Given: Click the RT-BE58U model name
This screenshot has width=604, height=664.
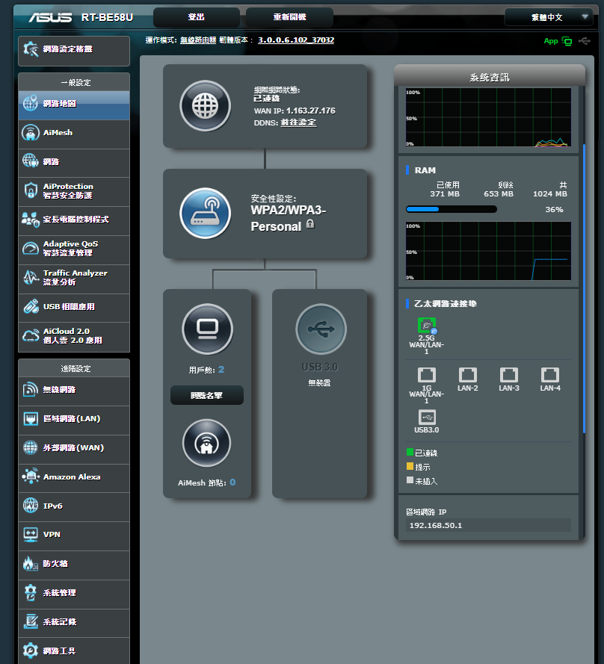Looking at the screenshot, I should click(x=107, y=17).
